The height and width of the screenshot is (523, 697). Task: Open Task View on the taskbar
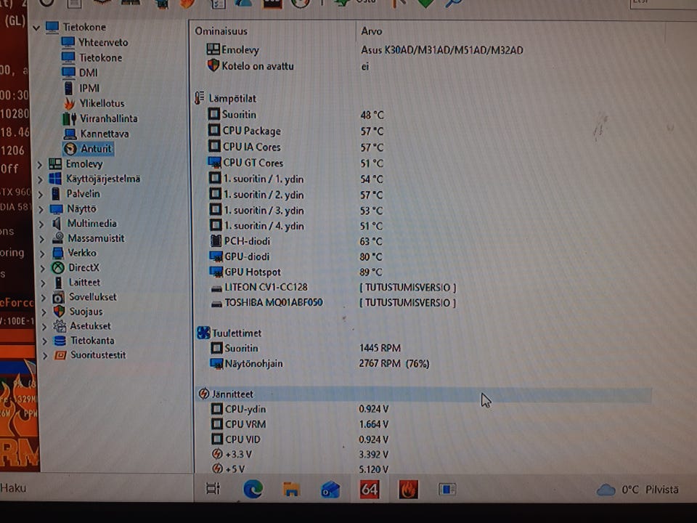click(213, 489)
